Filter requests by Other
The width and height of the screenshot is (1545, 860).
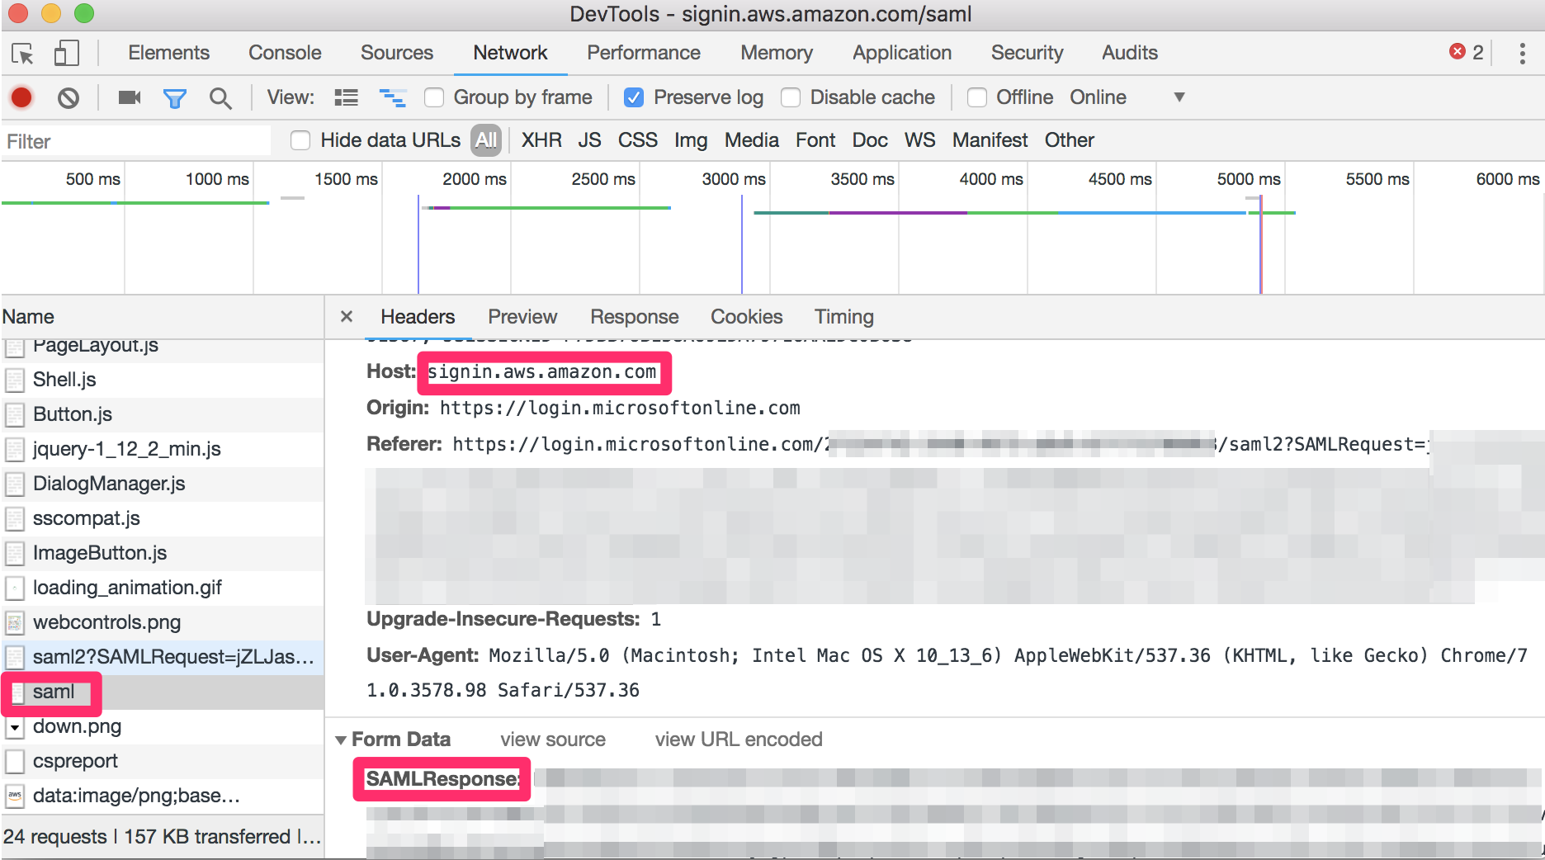coord(1070,140)
